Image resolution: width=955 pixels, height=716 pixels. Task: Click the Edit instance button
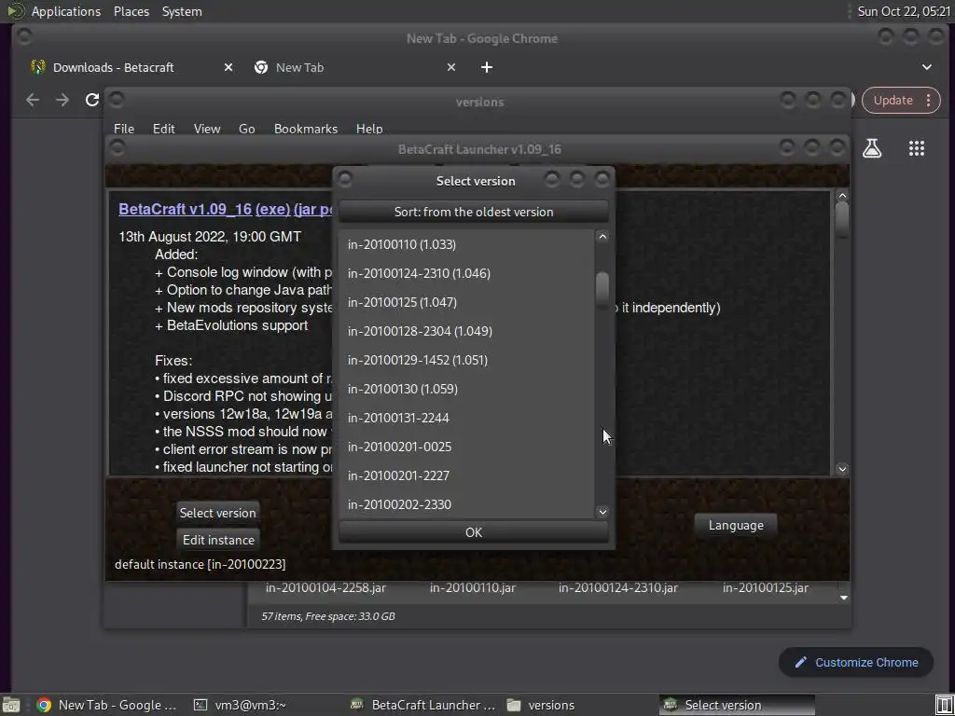tap(218, 540)
